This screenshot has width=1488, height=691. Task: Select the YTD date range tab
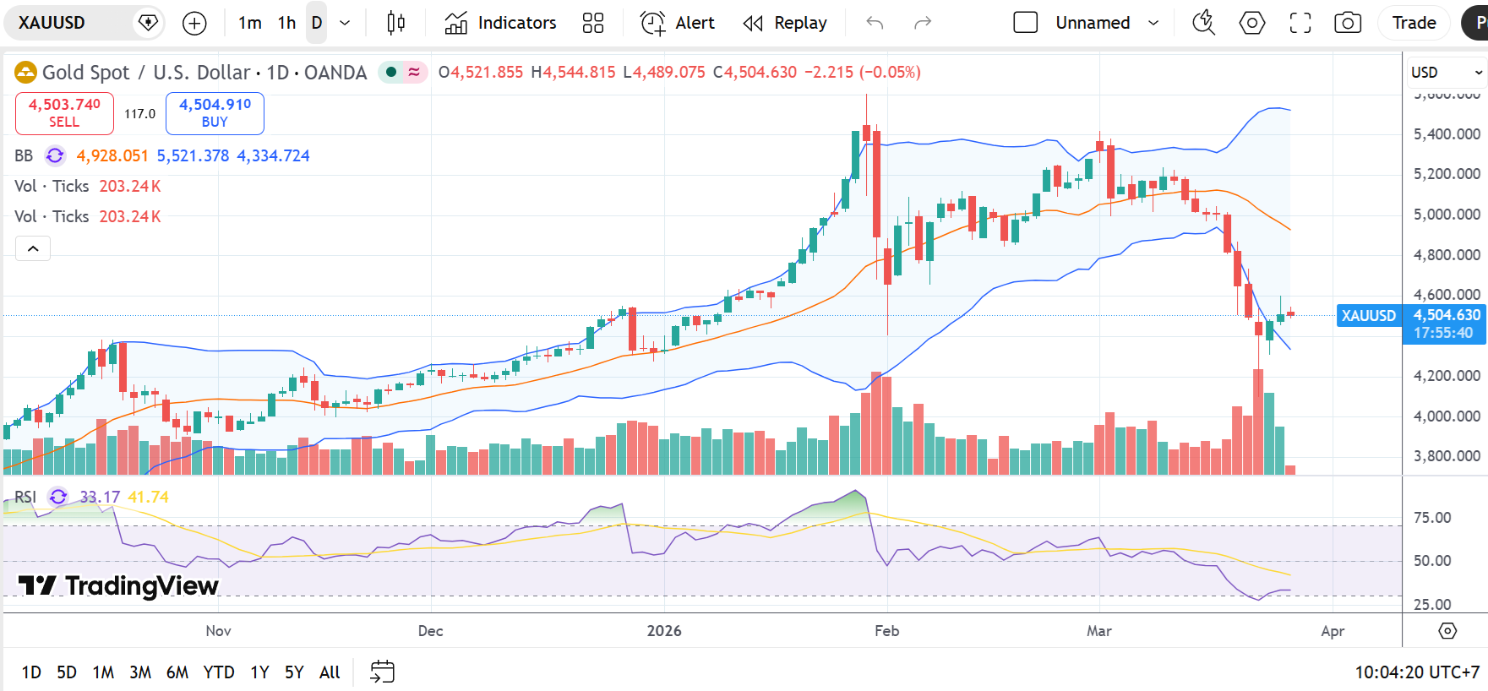[x=219, y=672]
